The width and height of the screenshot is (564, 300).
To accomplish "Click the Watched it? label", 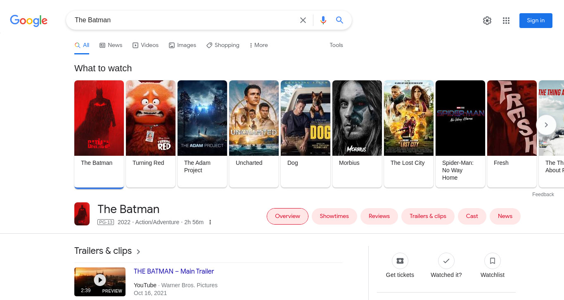I will pyautogui.click(x=446, y=275).
